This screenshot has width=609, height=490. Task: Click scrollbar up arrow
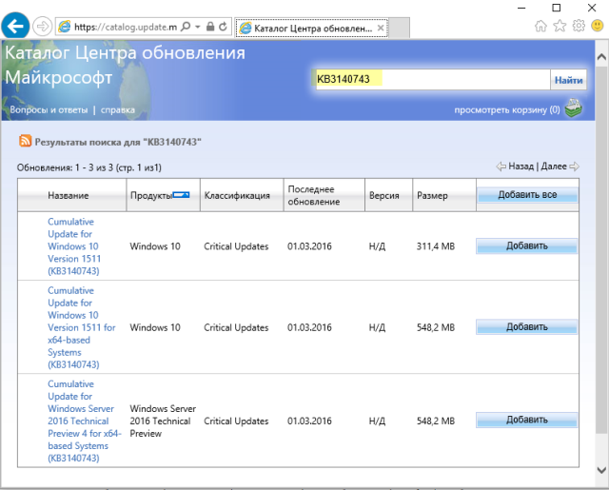[601, 57]
